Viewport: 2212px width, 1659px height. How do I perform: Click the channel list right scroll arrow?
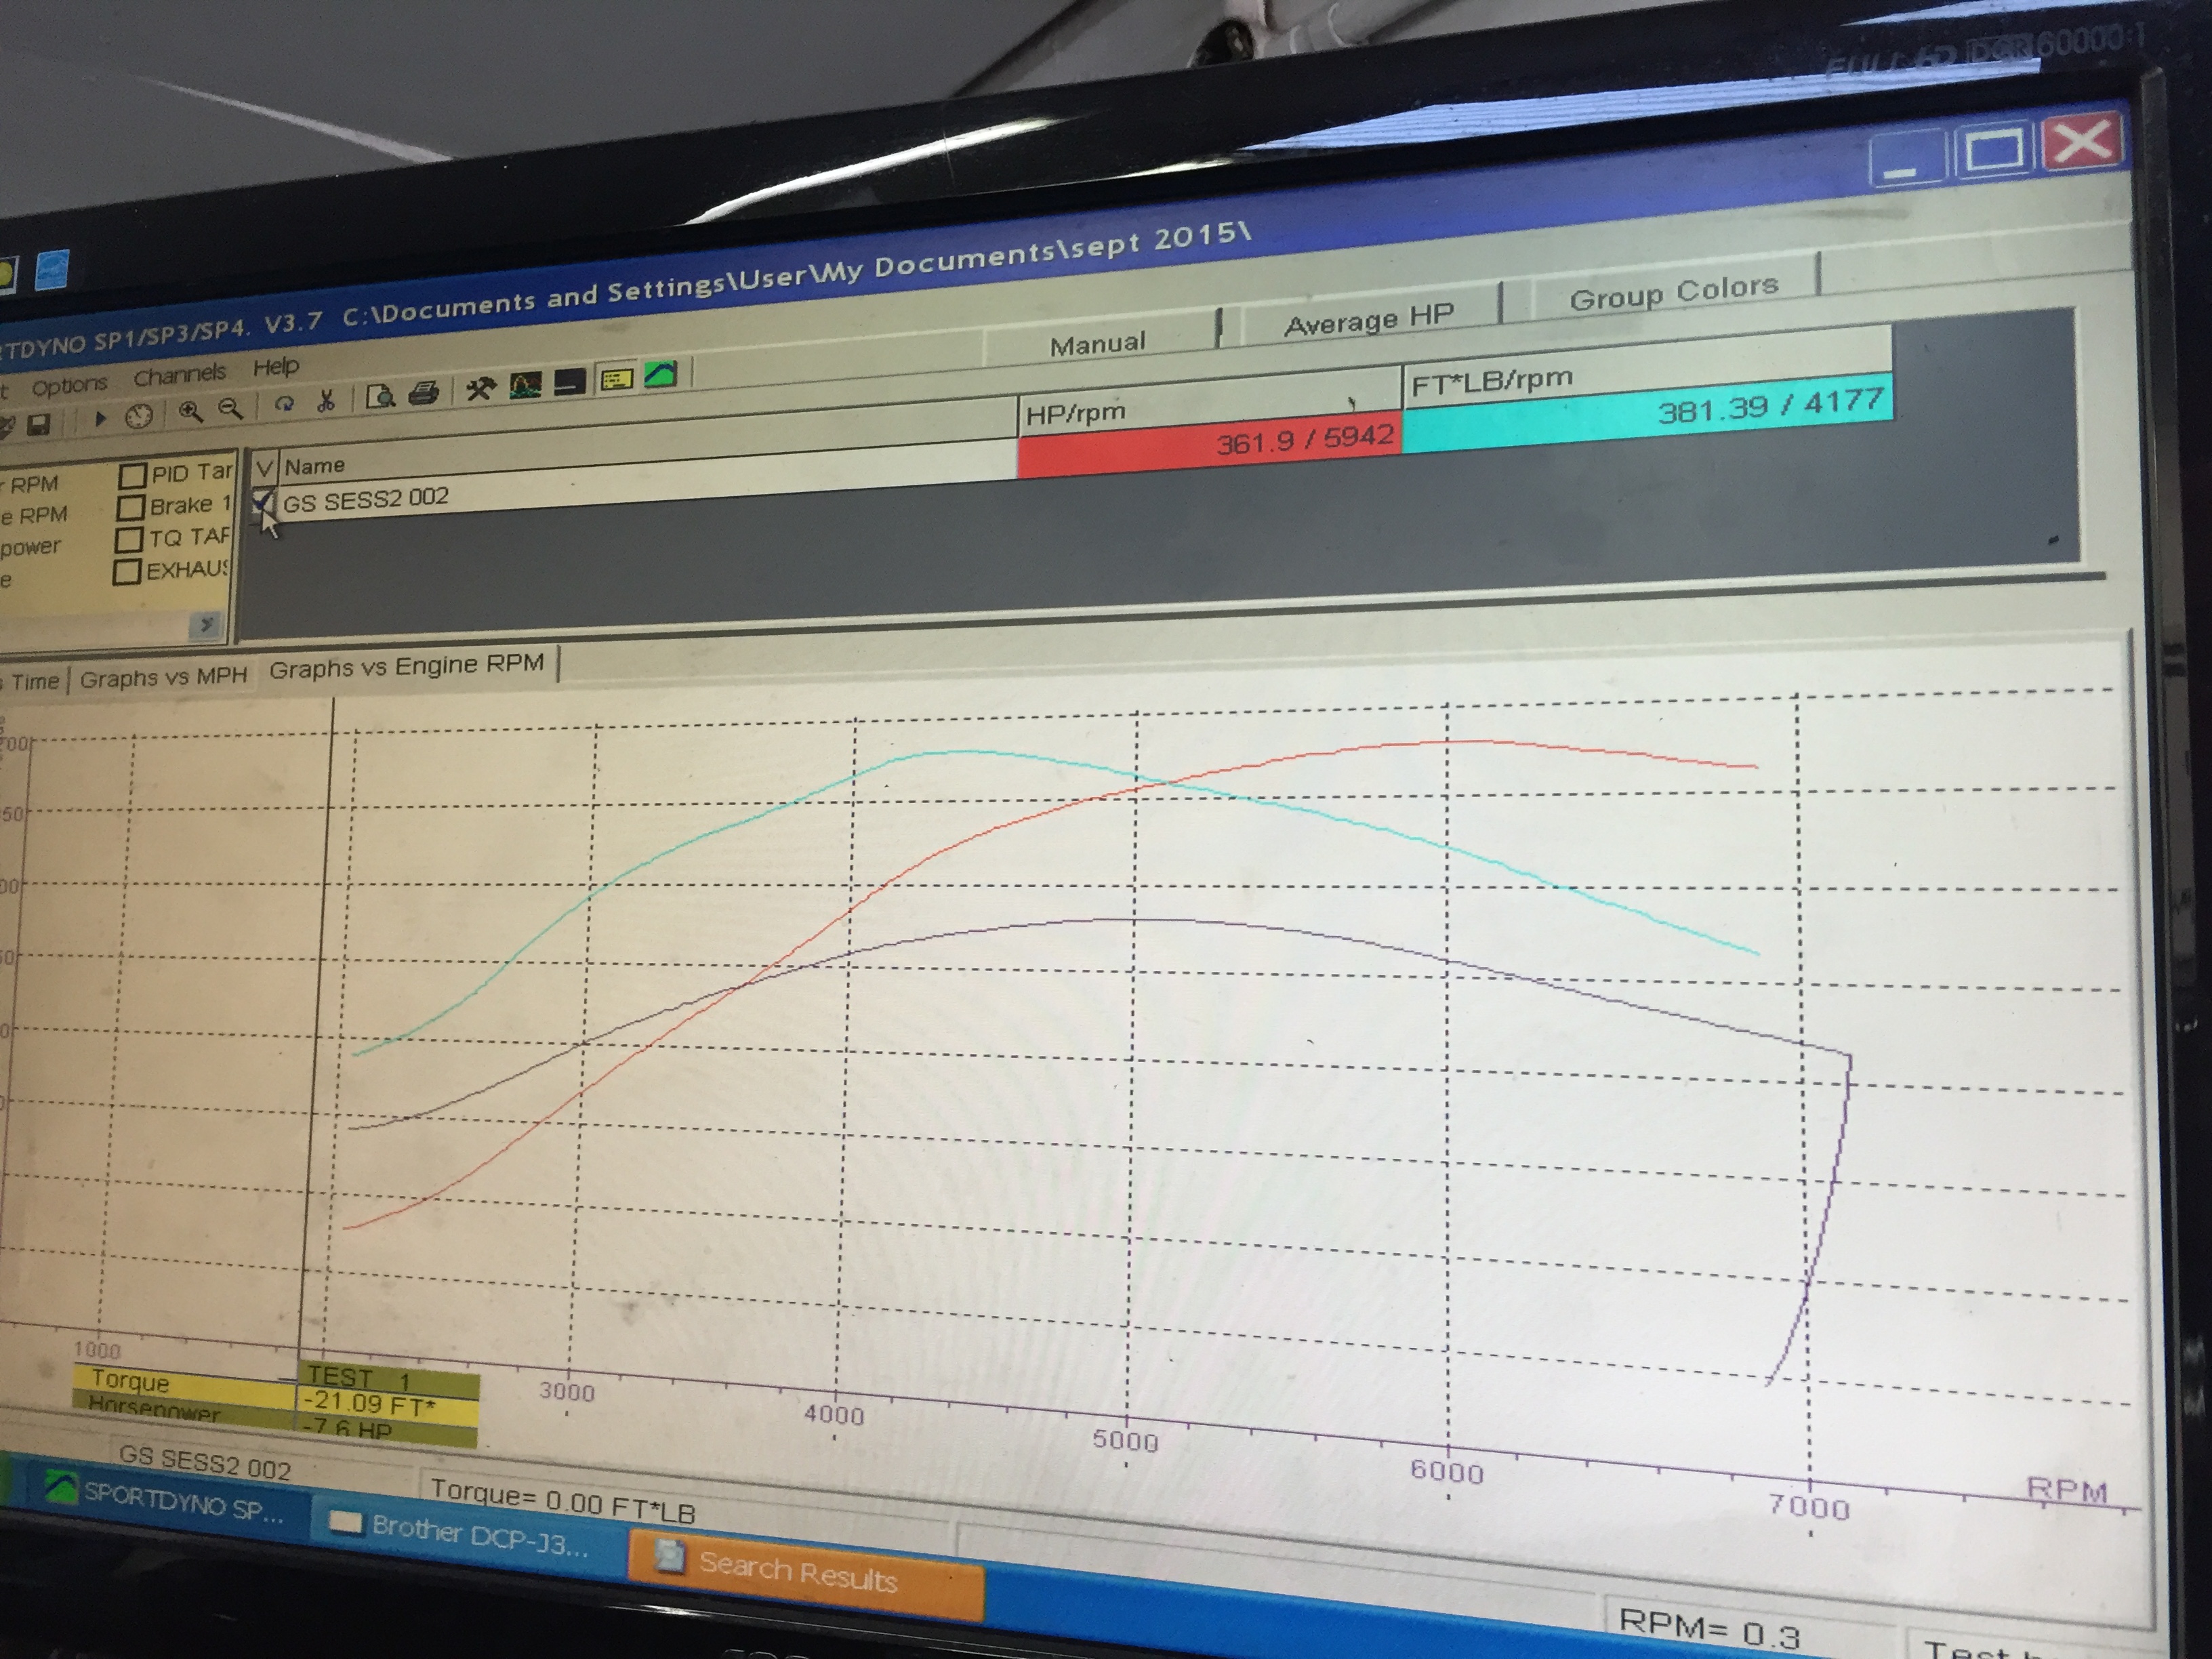tap(206, 625)
